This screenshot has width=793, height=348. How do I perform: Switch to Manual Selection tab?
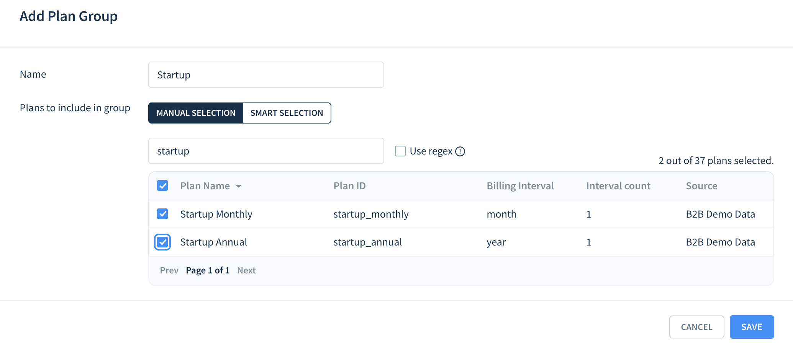pyautogui.click(x=196, y=113)
